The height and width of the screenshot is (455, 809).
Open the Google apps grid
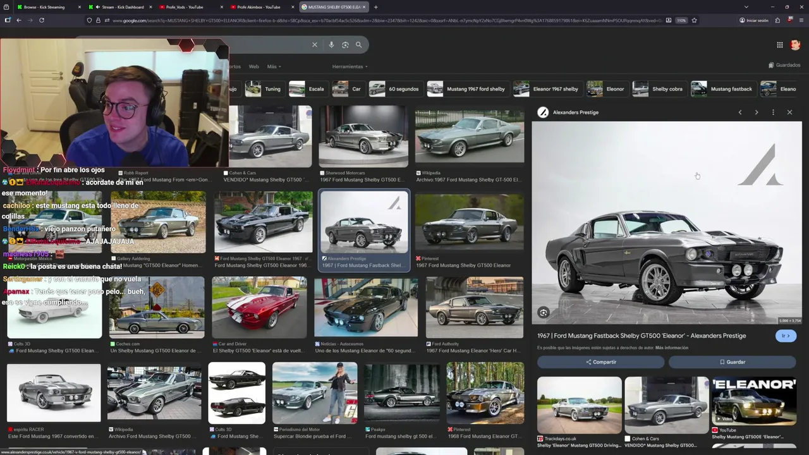click(780, 45)
